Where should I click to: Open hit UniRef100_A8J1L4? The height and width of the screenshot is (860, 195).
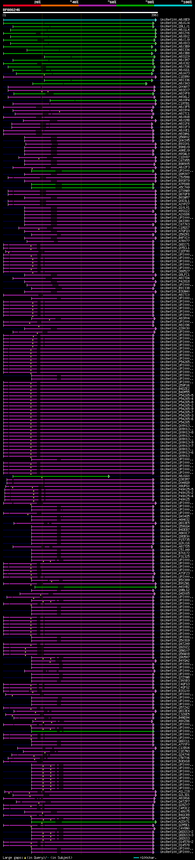coord(175,30)
